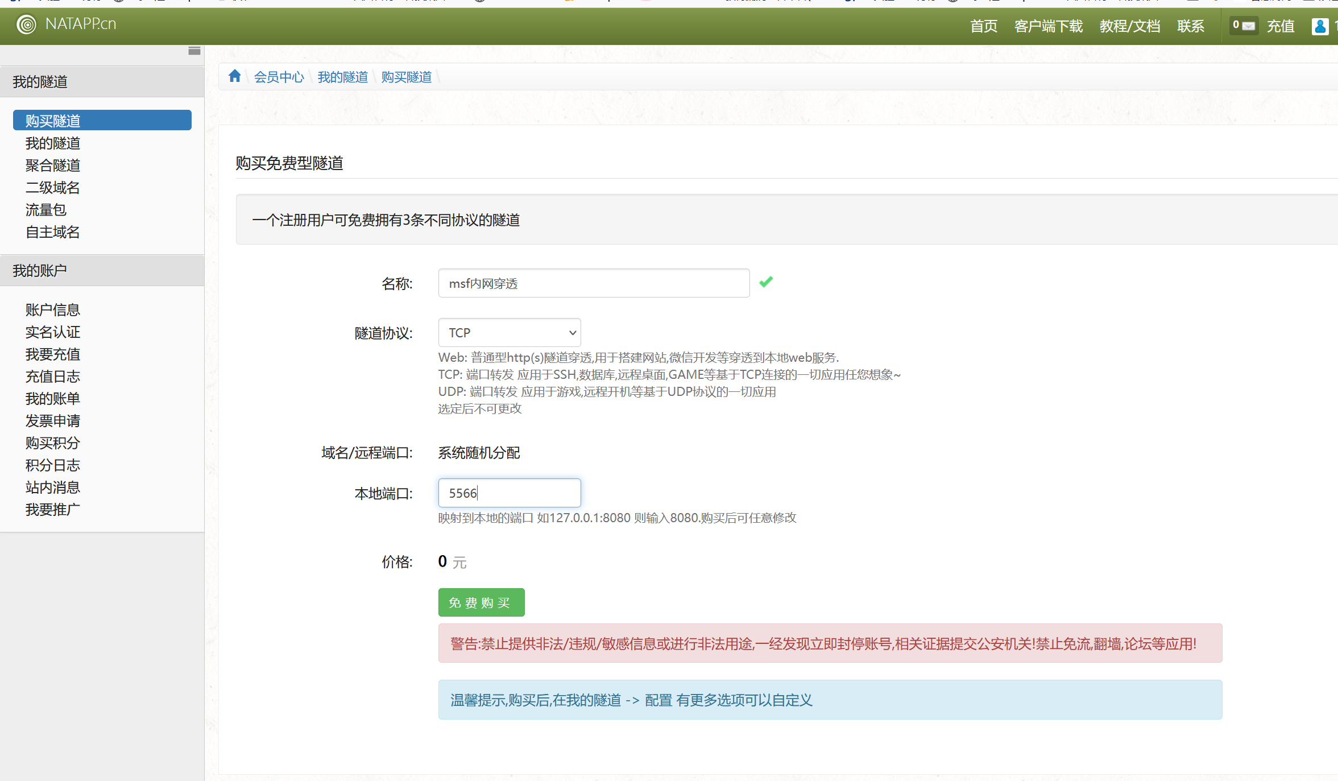1338x781 pixels.
Task: Open 二级域名 in sidebar
Action: (x=53, y=188)
